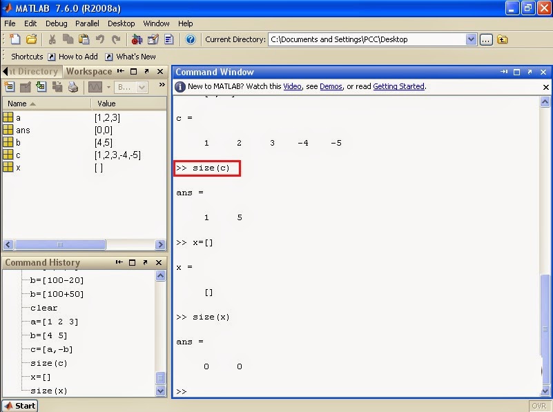Open the Import Data tool
This screenshot has width=553, height=412.
(40, 88)
